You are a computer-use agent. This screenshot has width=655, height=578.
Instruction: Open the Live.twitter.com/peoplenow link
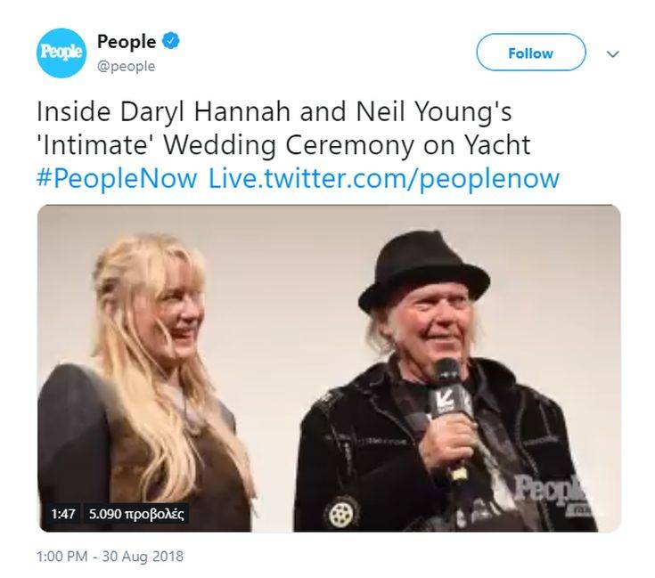coord(383,178)
